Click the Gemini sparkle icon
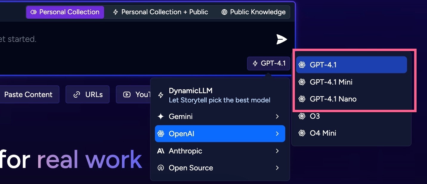 [x=161, y=116]
